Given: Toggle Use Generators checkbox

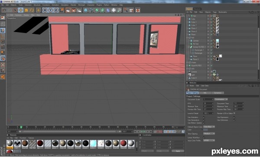Looking at the screenshot, I should pos(204,120).
